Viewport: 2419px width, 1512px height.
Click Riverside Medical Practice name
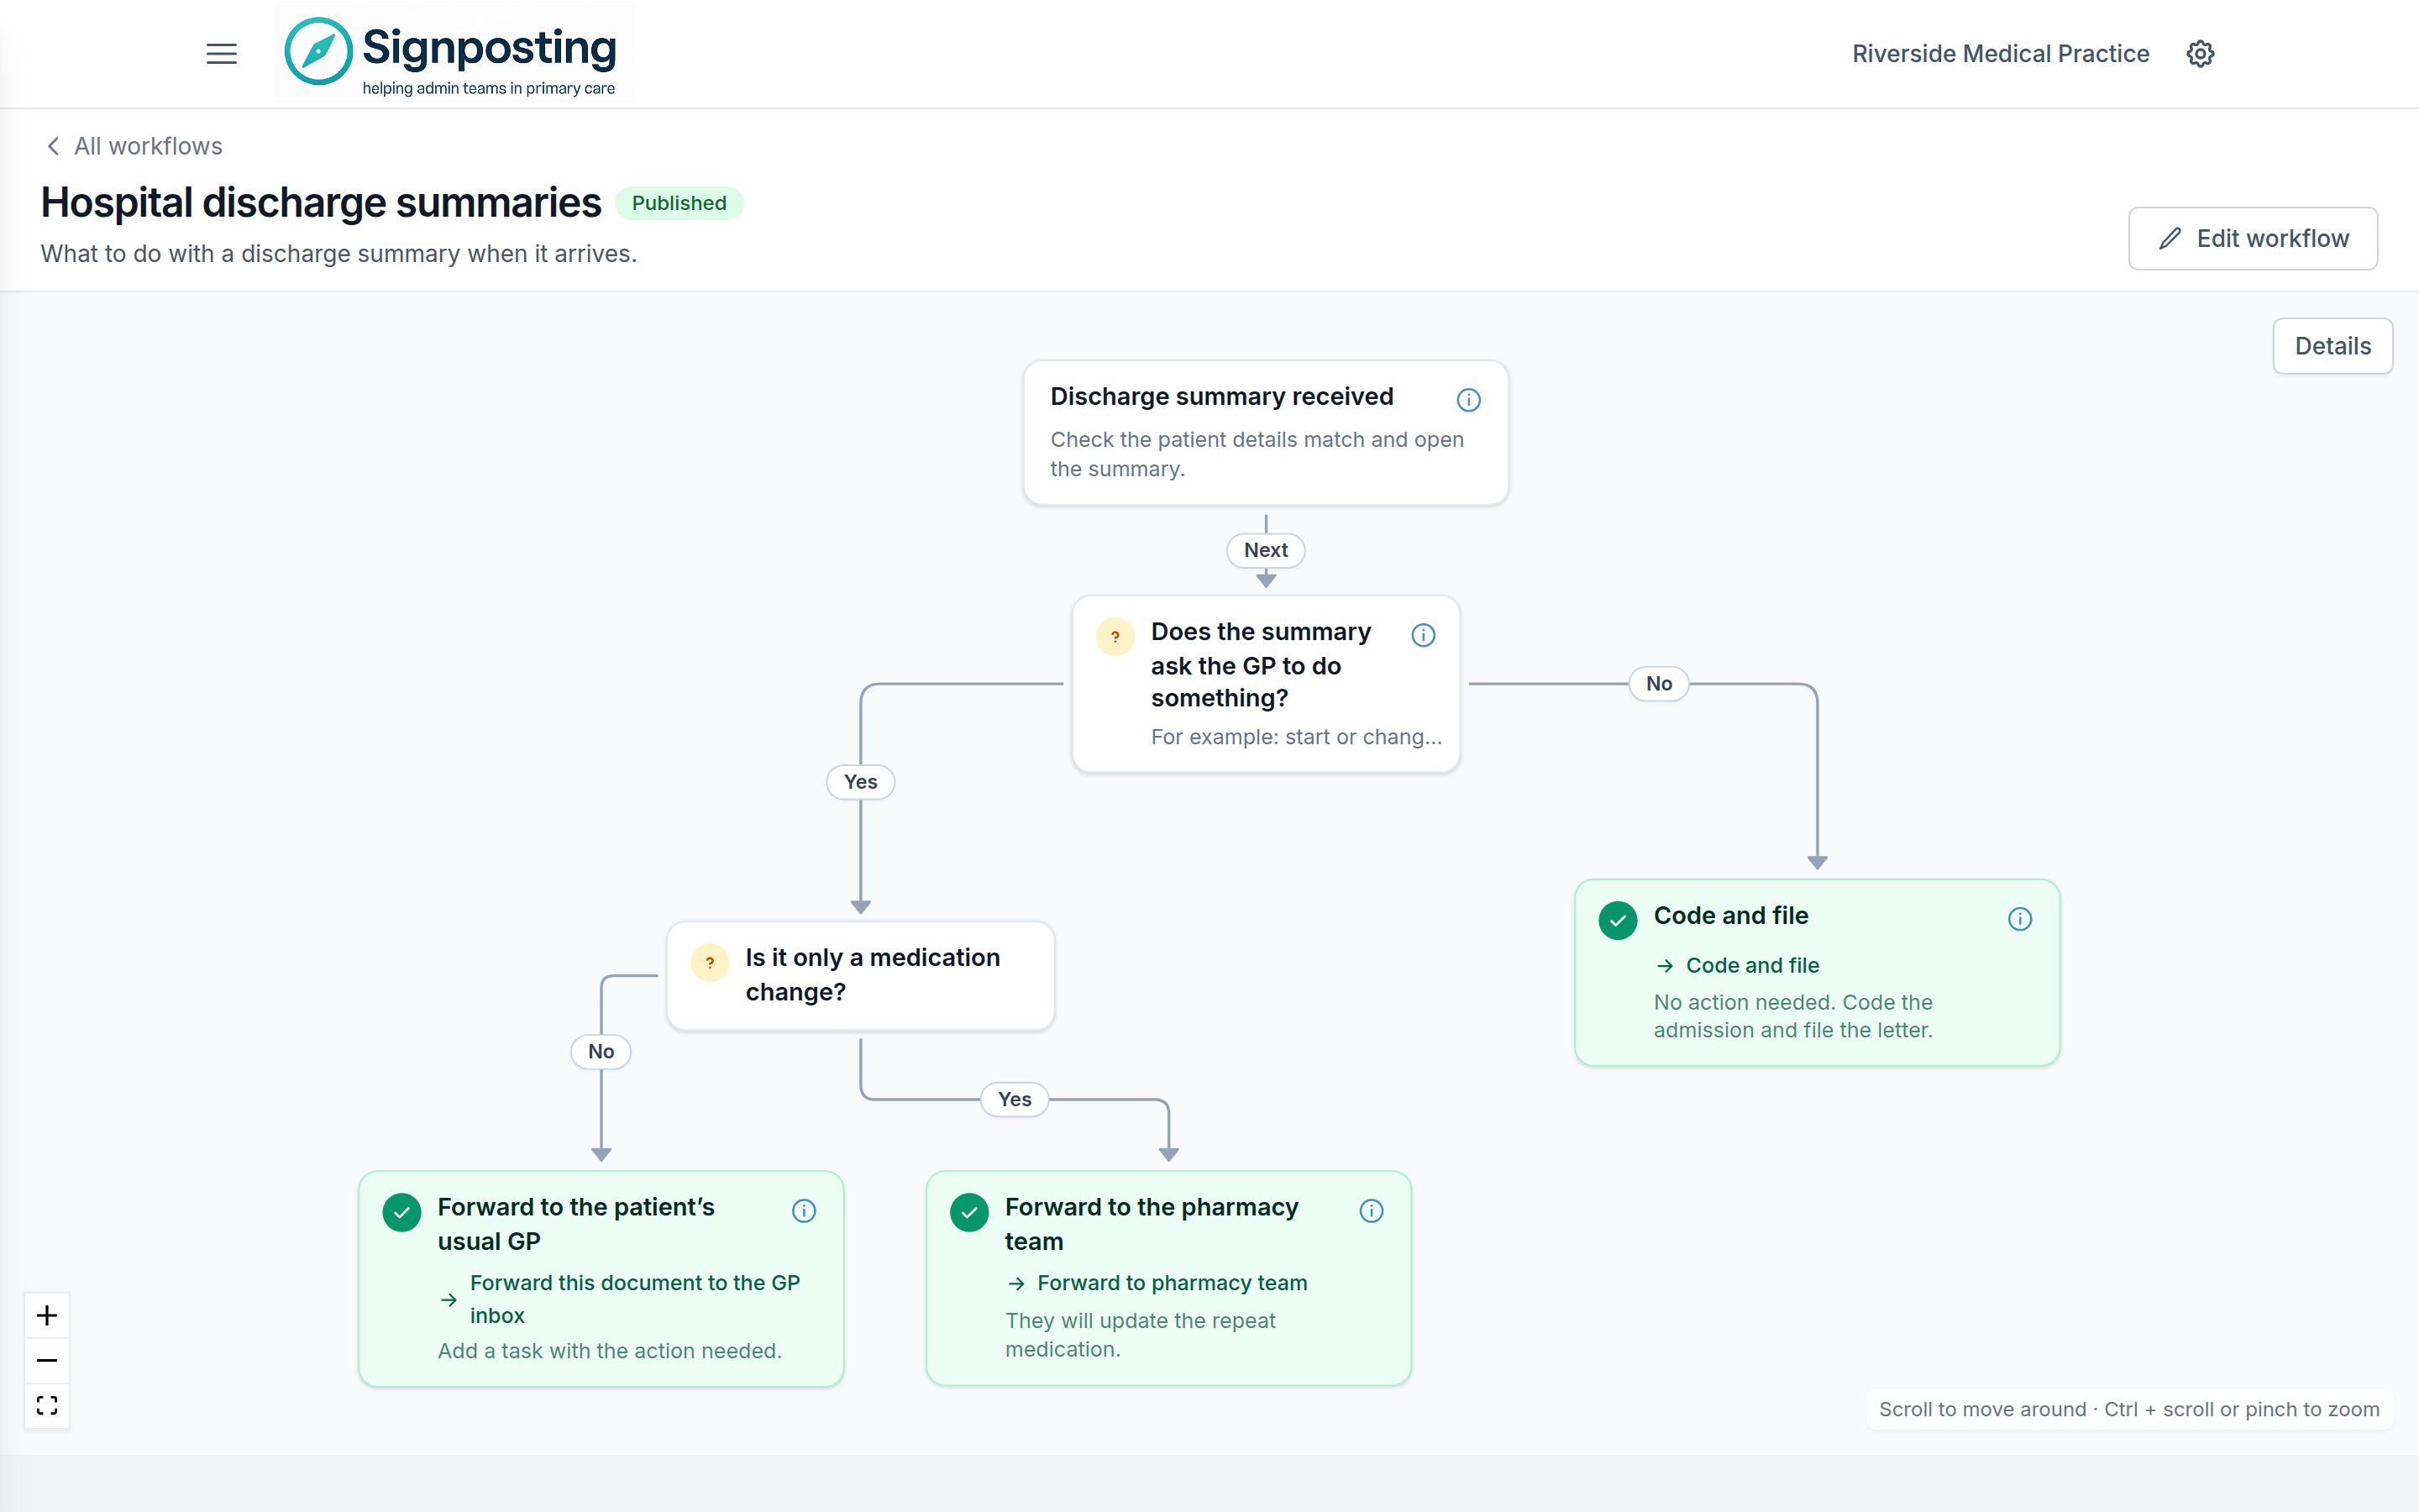click(x=2000, y=54)
